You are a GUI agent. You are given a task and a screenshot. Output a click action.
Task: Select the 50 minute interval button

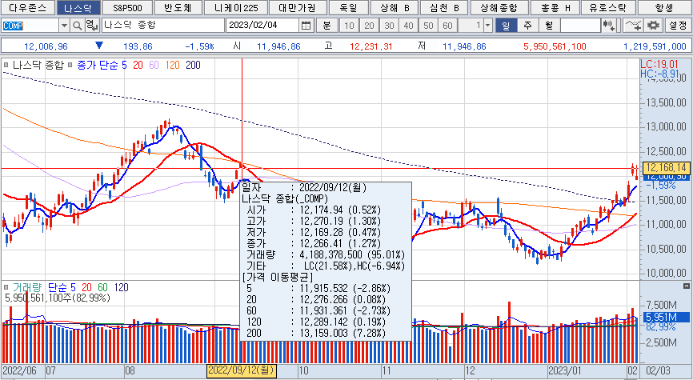(428, 26)
